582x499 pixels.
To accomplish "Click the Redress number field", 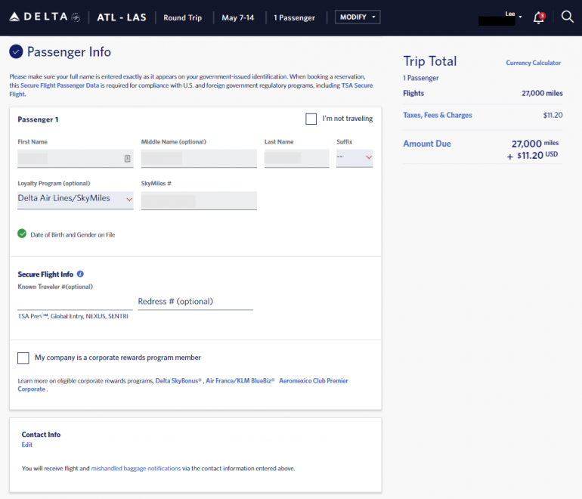I will tap(195, 302).
